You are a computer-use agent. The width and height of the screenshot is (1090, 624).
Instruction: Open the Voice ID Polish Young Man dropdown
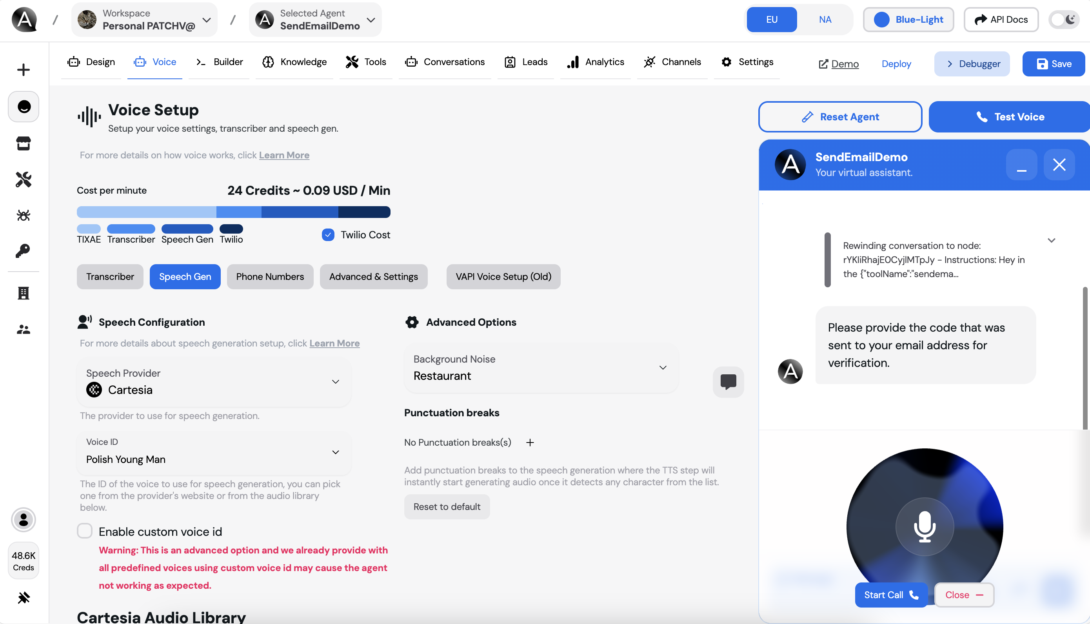[x=214, y=453]
